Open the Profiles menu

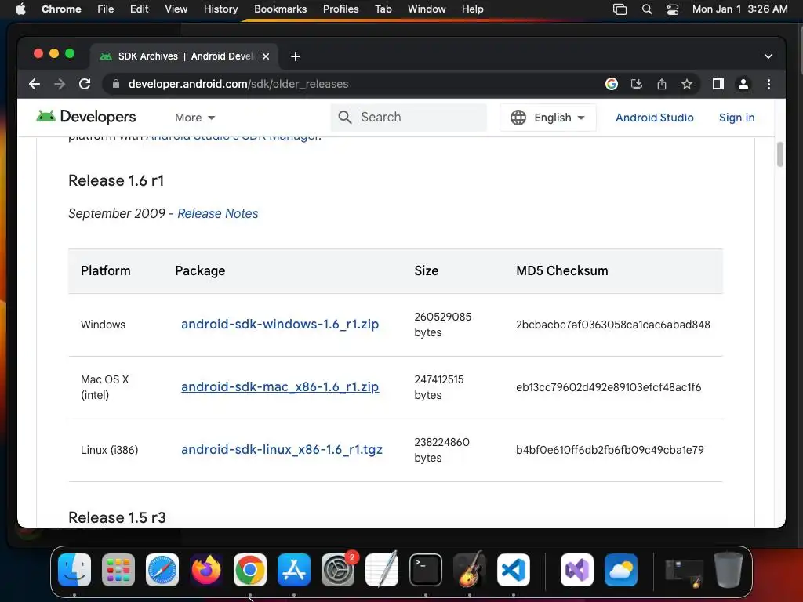(x=340, y=9)
